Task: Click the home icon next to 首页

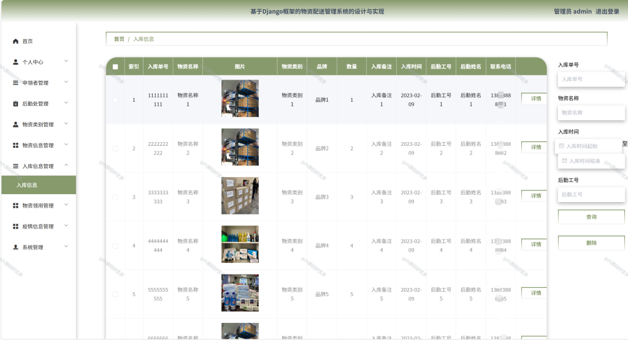Action: click(x=15, y=41)
